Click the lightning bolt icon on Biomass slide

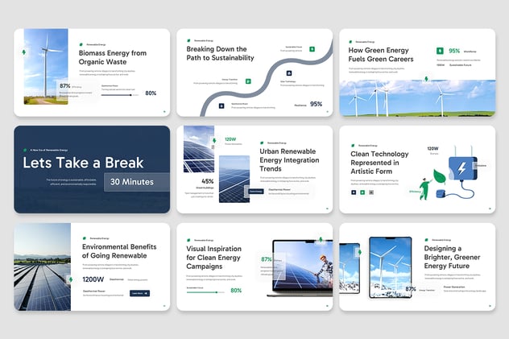pyautogui.click(x=23, y=53)
